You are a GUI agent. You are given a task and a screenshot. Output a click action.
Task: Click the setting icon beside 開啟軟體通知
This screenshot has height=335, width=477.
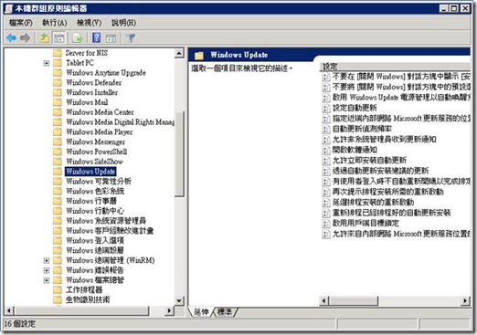[x=326, y=150]
